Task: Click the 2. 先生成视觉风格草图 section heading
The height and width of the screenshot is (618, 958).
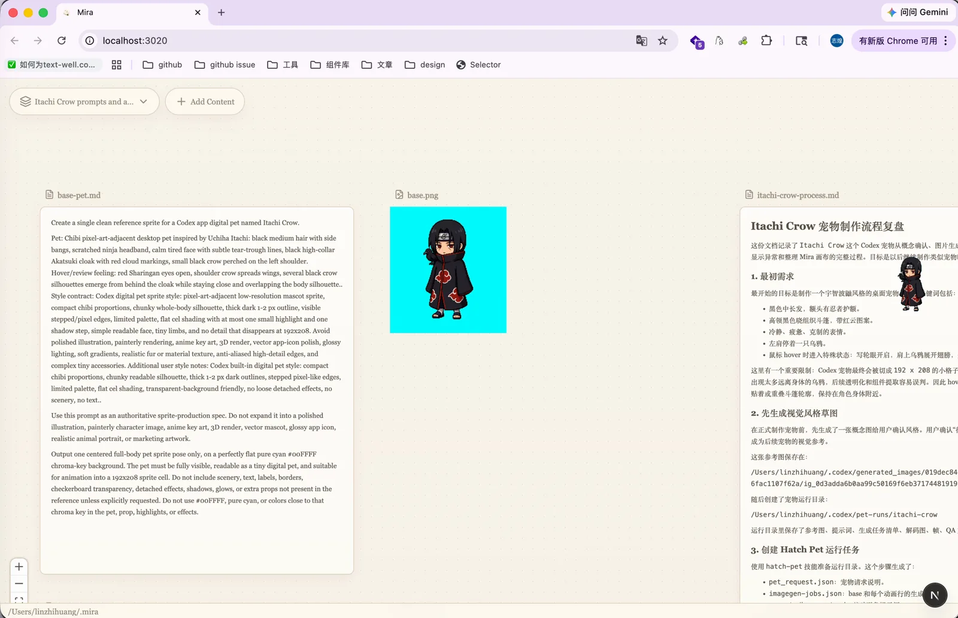Action: 795,413
